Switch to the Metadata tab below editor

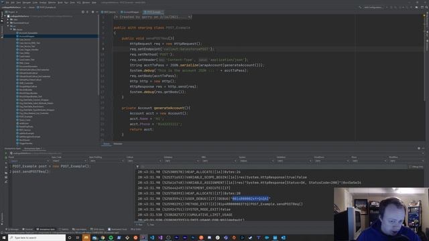coord(118,144)
